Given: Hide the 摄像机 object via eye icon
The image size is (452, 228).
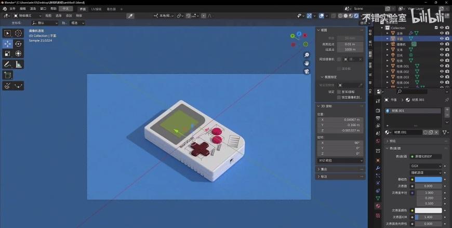Looking at the screenshot, I should pyautogui.click(x=442, y=44).
